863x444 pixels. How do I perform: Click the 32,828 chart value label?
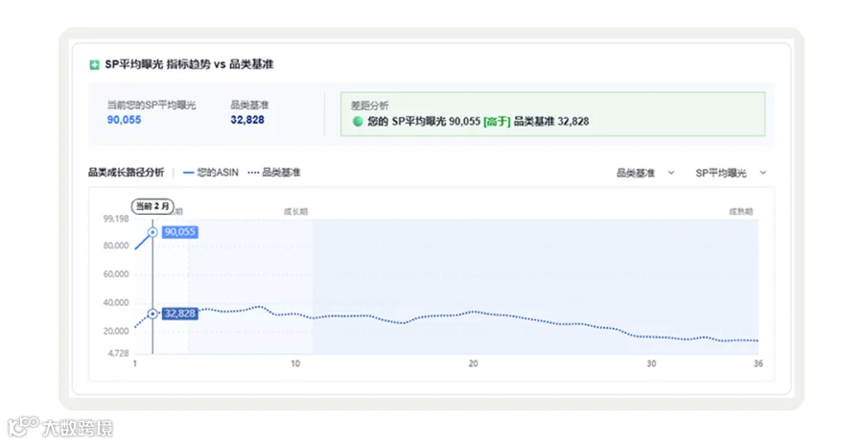pyautogui.click(x=180, y=314)
